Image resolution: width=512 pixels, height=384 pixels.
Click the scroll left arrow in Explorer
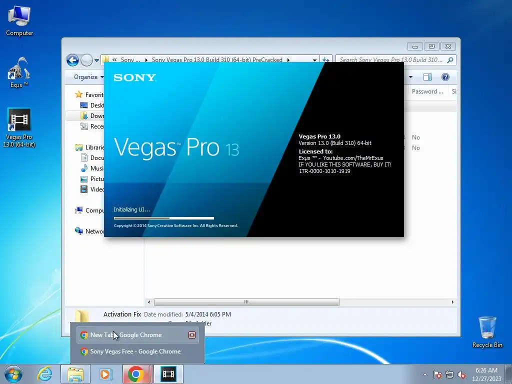(x=149, y=302)
